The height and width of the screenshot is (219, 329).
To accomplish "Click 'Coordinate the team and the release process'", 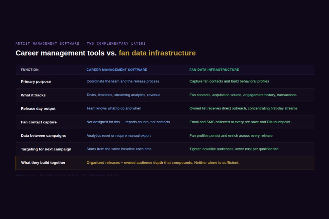I will (x=123, y=81).
